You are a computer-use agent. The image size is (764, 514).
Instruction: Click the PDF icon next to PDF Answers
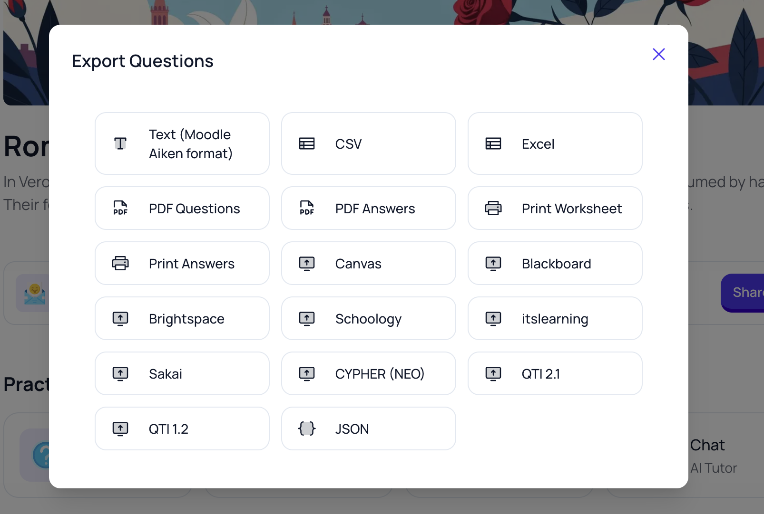(307, 208)
